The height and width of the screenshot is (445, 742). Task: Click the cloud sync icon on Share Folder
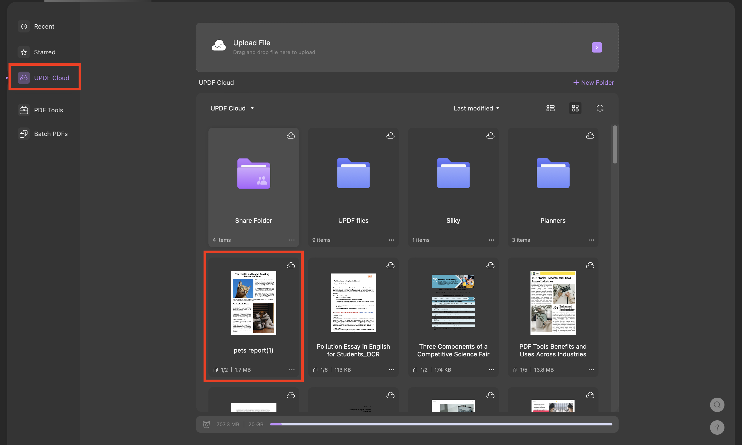pyautogui.click(x=291, y=135)
